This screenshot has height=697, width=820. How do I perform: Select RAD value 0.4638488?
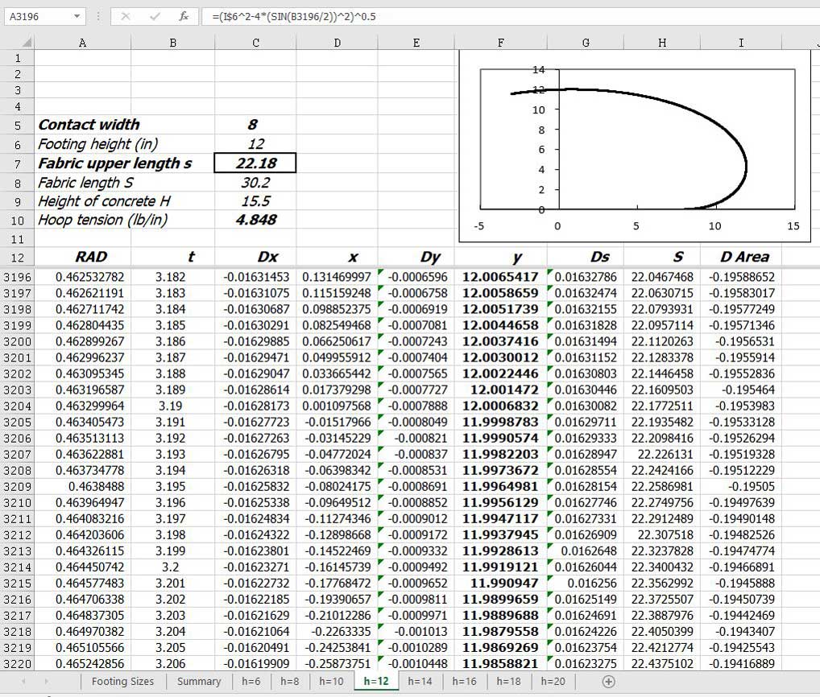click(x=83, y=486)
